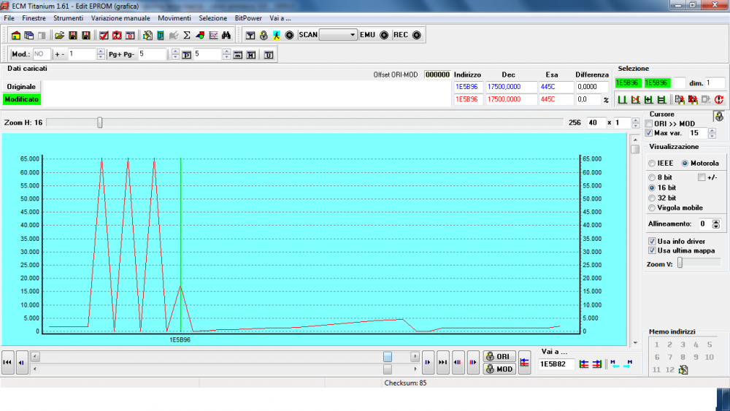Open the Variazione manuale menu

[120, 18]
